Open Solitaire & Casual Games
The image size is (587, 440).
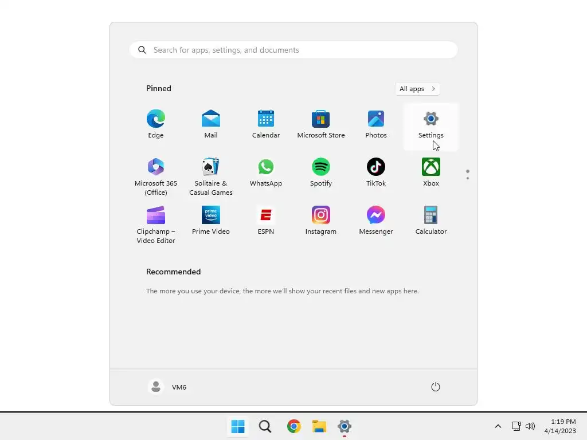211,176
